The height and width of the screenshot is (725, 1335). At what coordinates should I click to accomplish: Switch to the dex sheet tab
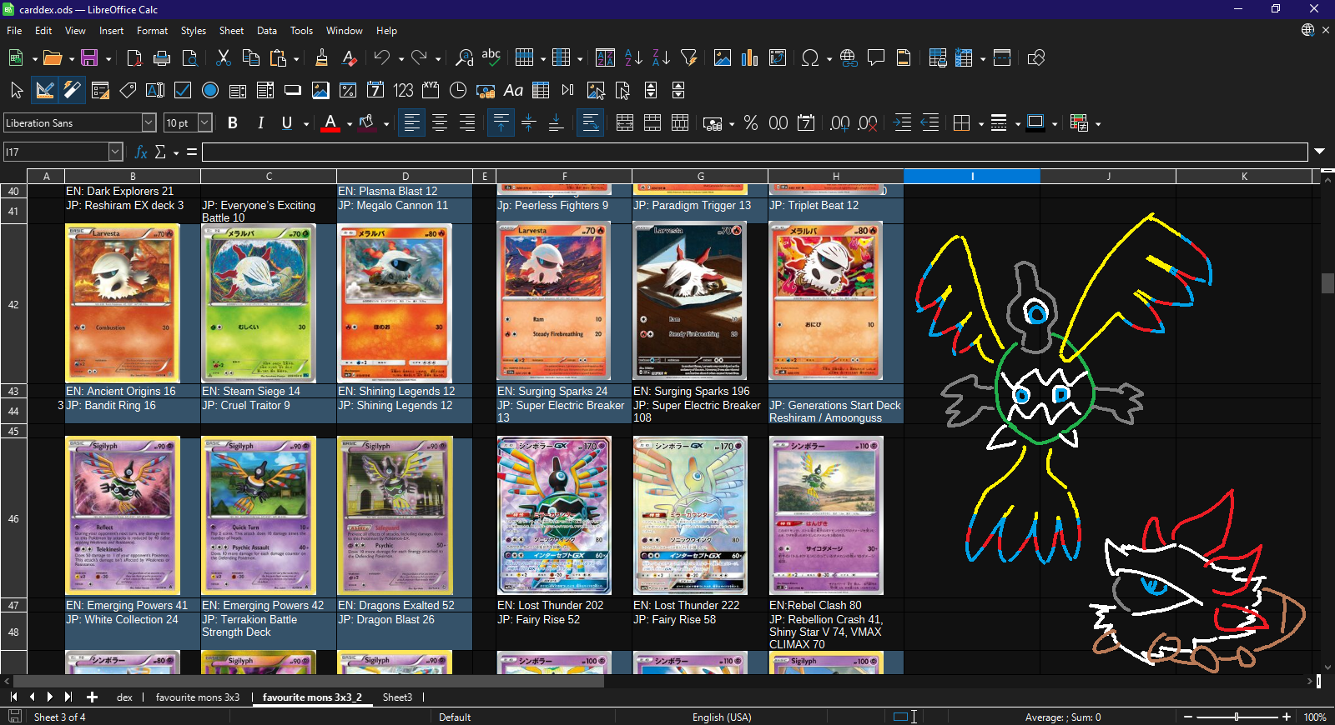coord(124,697)
